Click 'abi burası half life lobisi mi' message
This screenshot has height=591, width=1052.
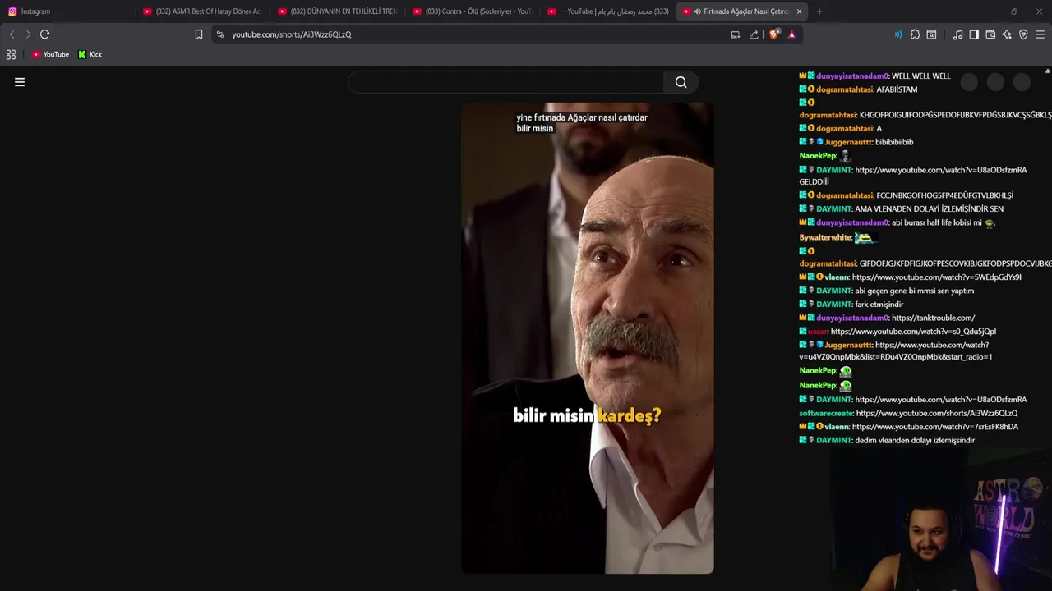pyautogui.click(x=936, y=222)
